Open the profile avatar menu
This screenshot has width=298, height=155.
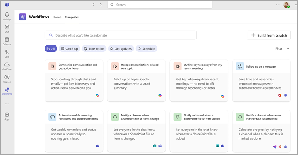pos(286,5)
